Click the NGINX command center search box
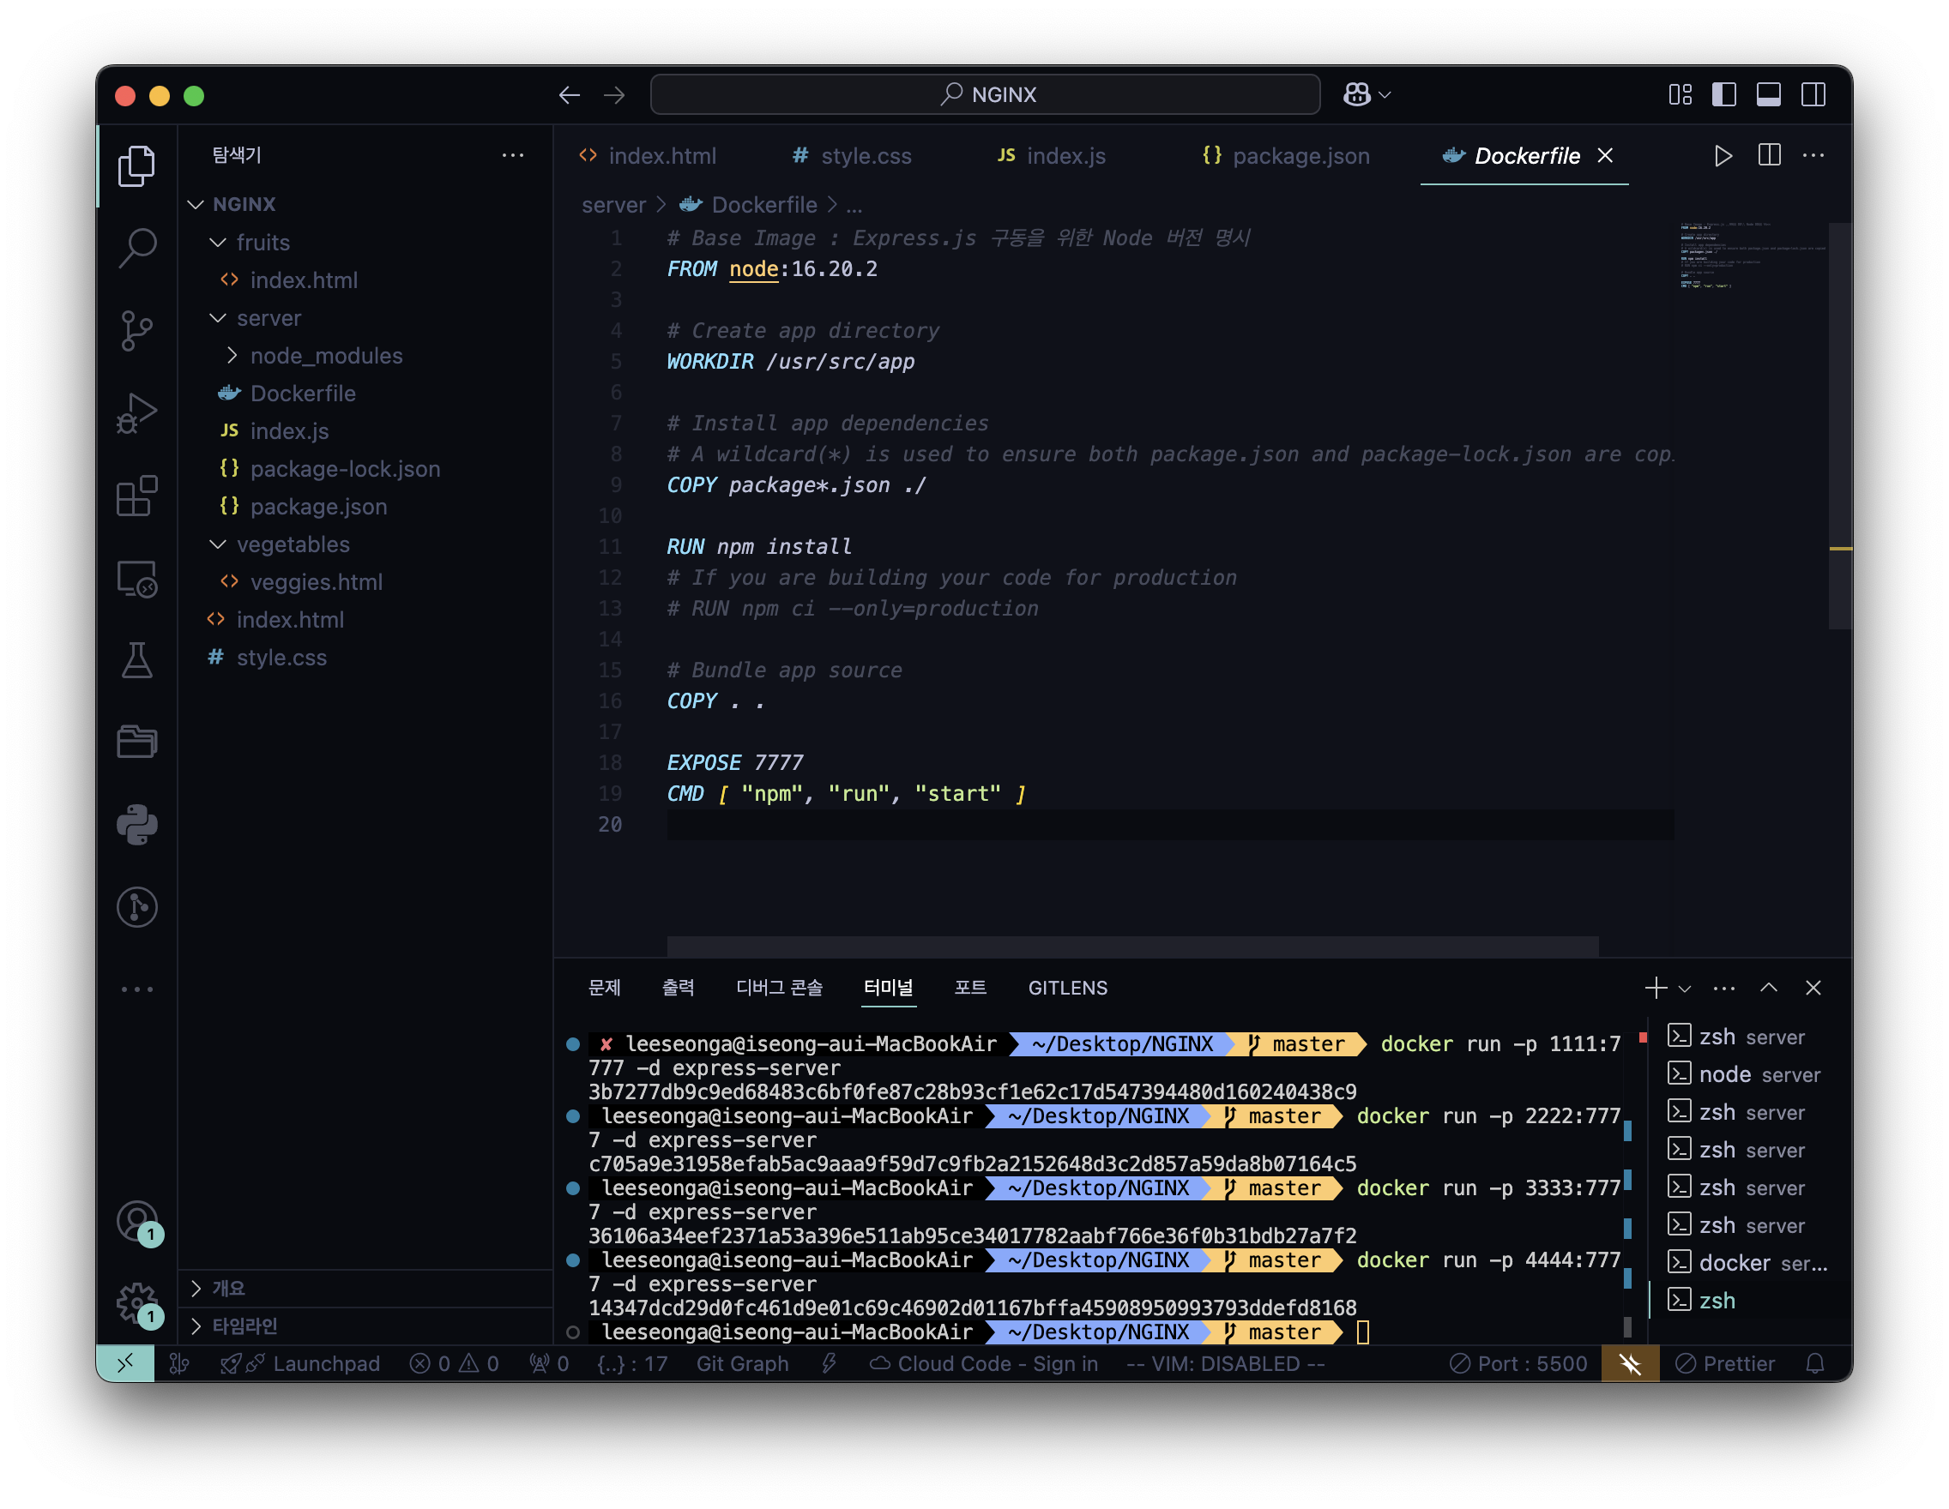Viewport: 1949px width, 1509px height. (x=985, y=94)
